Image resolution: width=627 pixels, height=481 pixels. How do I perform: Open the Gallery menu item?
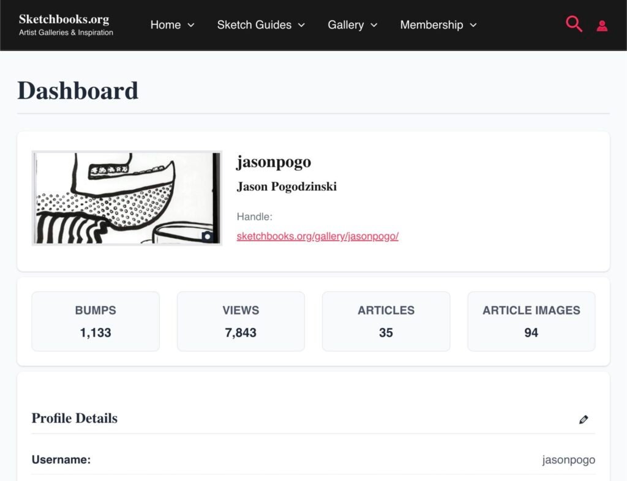pyautogui.click(x=345, y=25)
